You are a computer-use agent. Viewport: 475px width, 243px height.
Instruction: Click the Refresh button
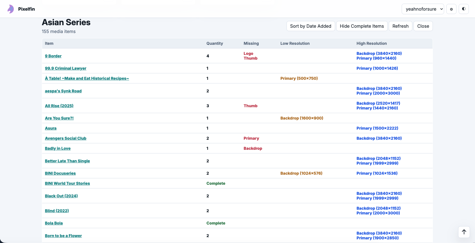(401, 26)
